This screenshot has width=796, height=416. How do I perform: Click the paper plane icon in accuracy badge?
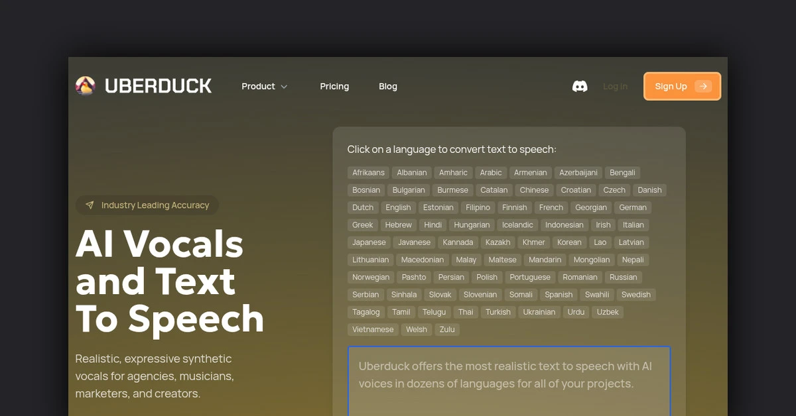[90, 205]
